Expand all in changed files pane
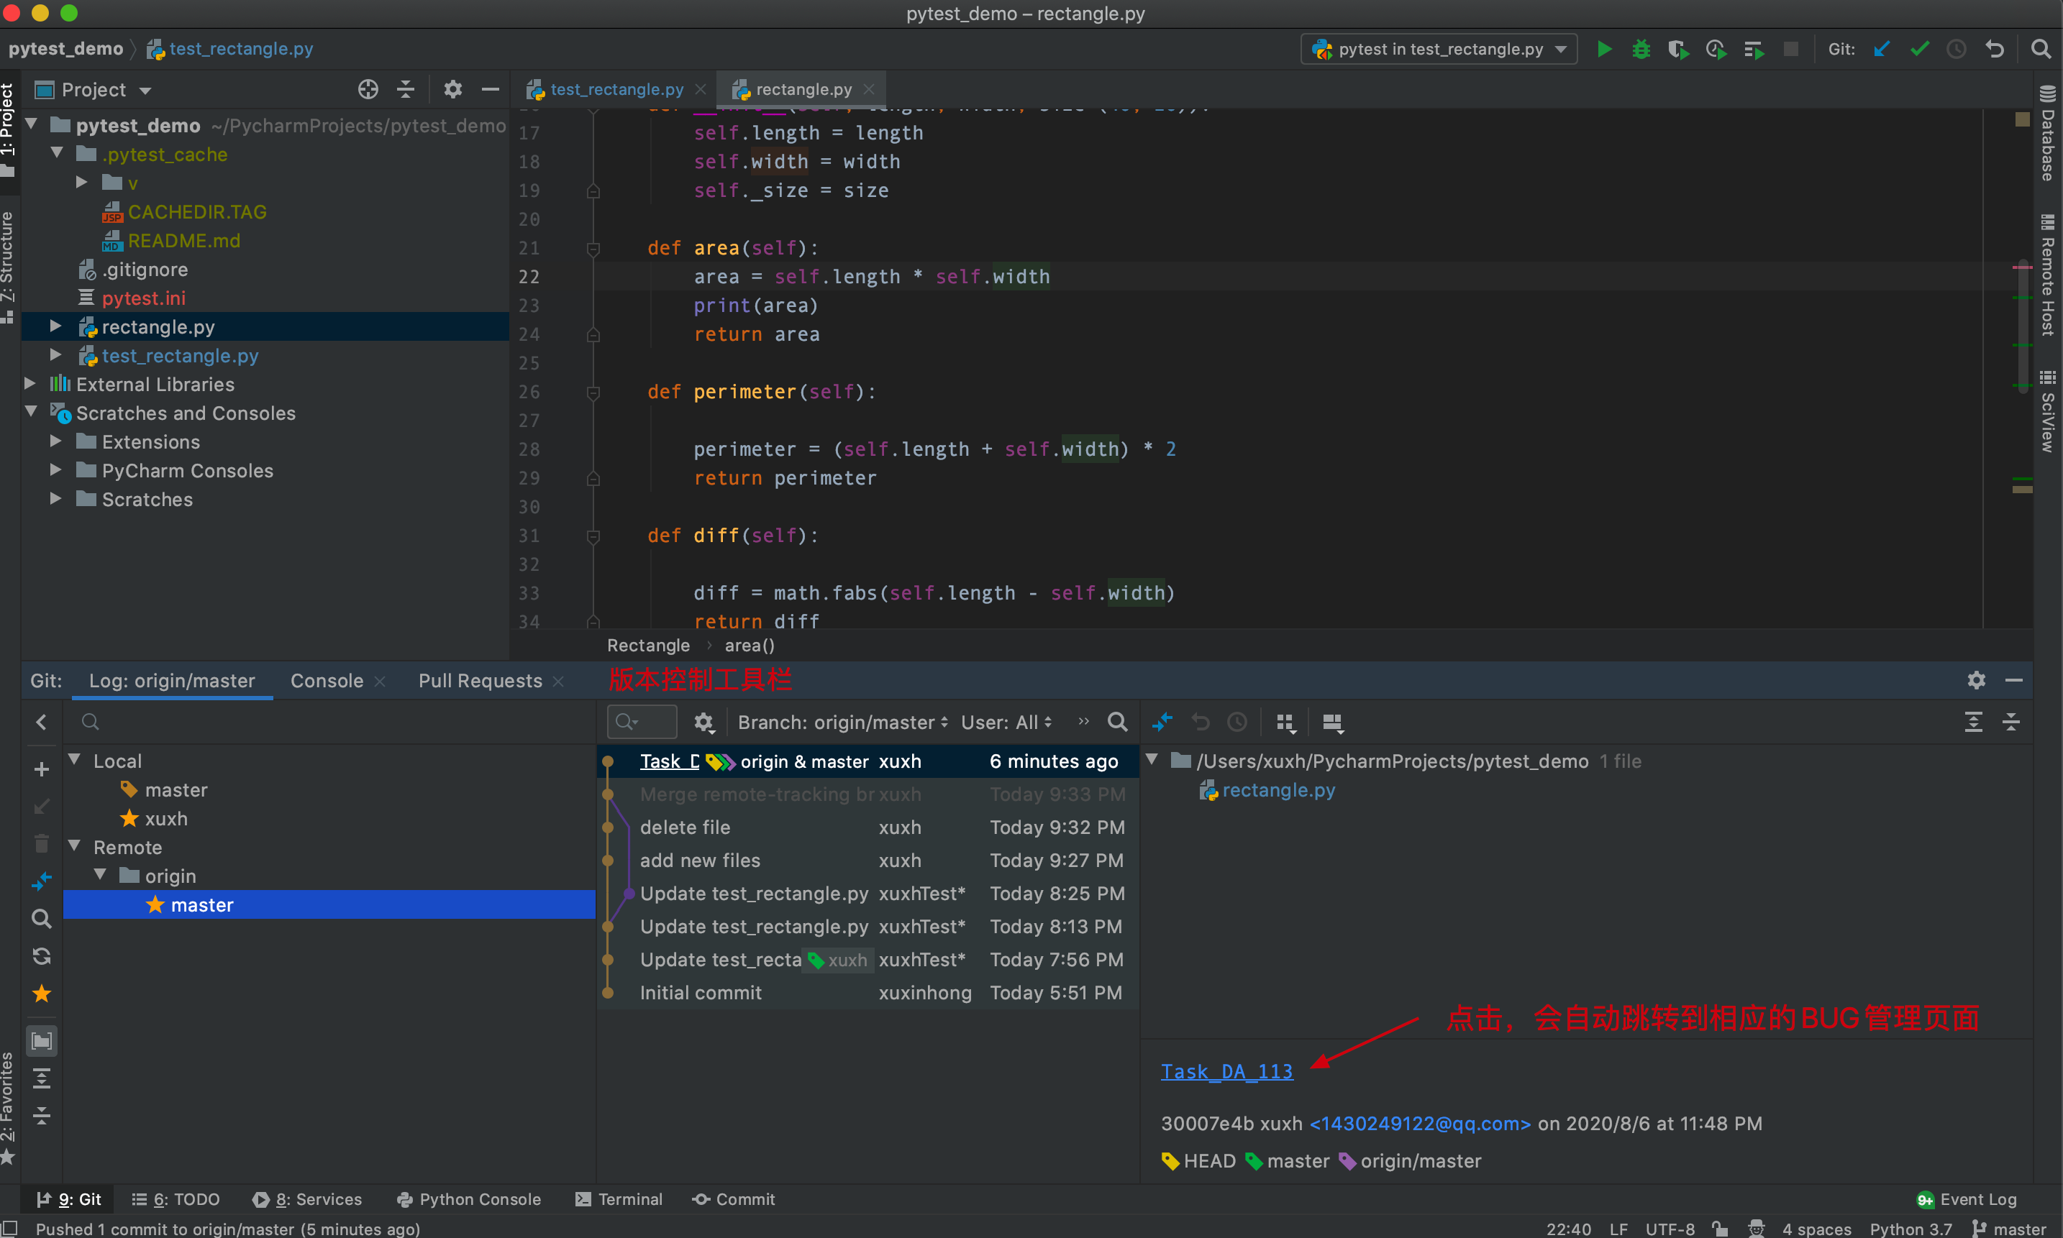Screen dimensions: 2063x1238 click(x=1973, y=723)
